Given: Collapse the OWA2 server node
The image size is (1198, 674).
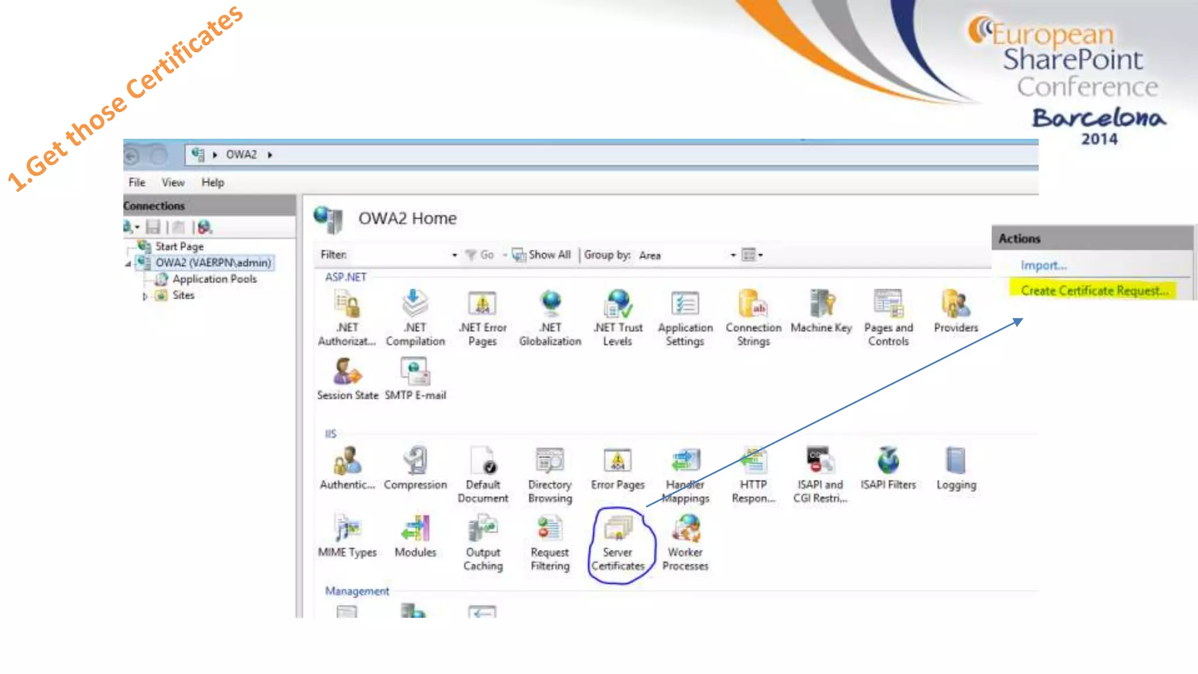Looking at the screenshot, I should pos(128,264).
